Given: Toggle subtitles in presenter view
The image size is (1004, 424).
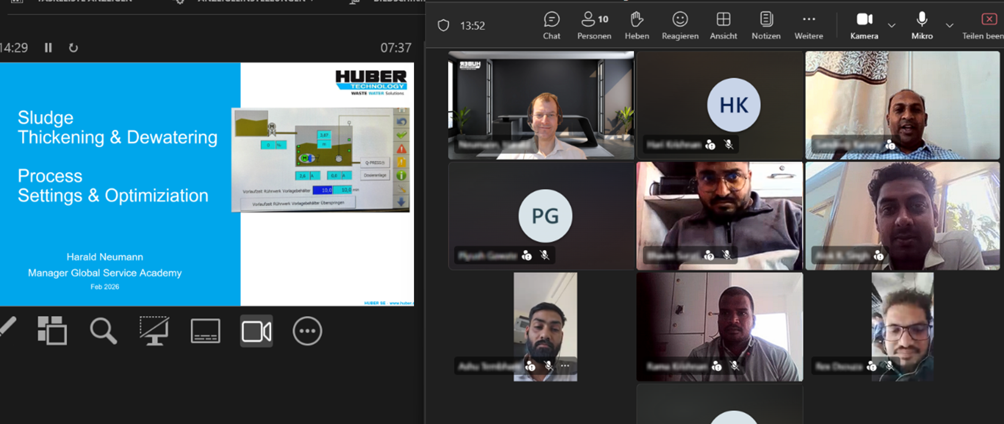Looking at the screenshot, I should coord(205,331).
